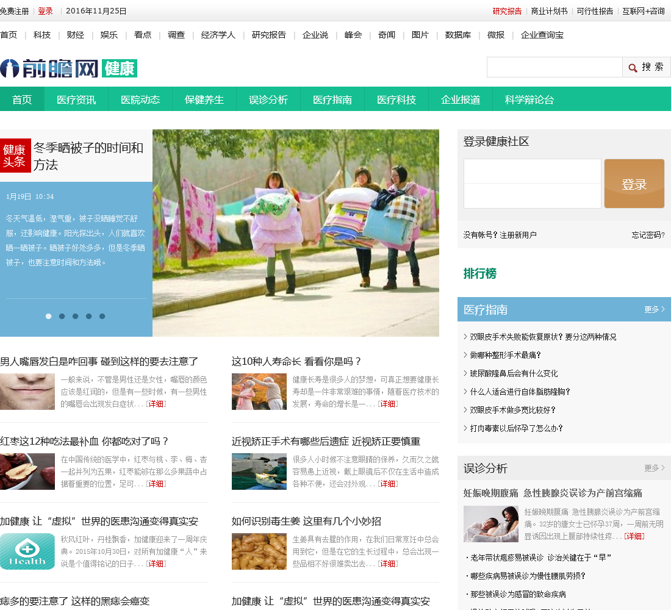
Task: Open 商业计划书 link
Action: point(549,11)
